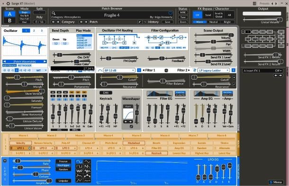Open the waveshaper analysis icon
This screenshot has width=289, height=186.
pyautogui.click(x=131, y=126)
